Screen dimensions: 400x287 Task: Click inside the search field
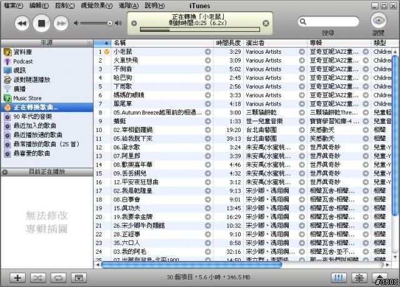[x=332, y=21]
